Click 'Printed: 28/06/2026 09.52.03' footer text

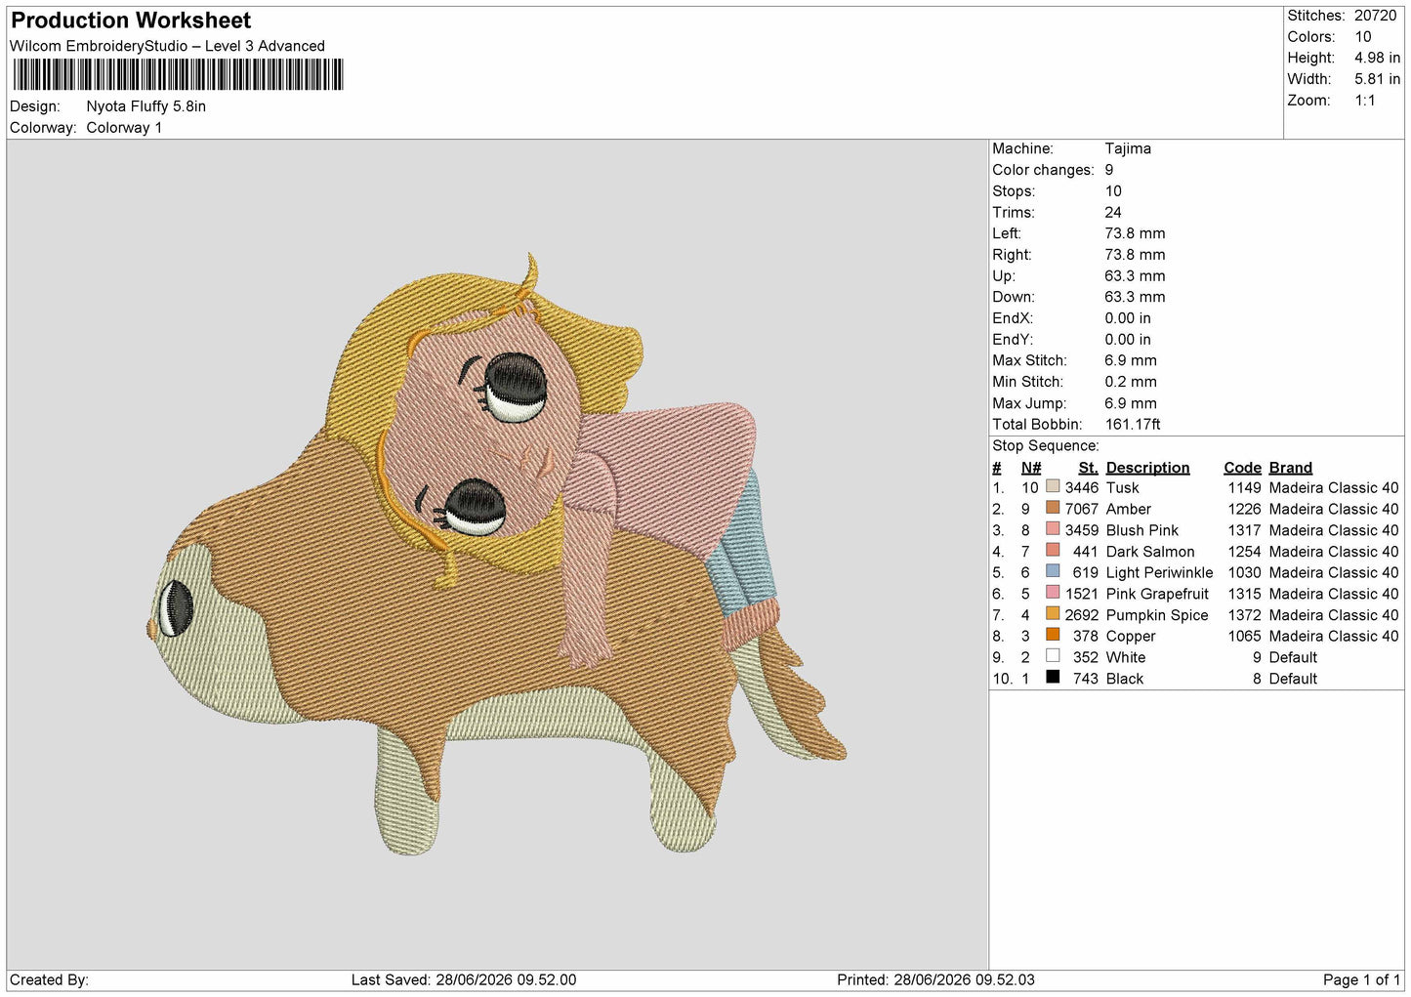935,979
